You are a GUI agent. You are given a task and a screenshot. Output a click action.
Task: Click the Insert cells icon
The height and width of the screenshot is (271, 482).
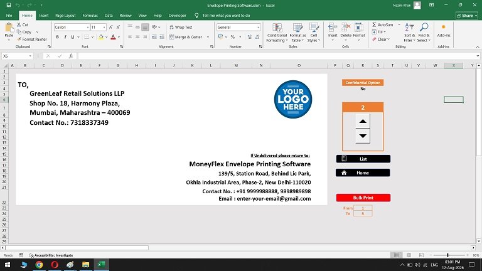click(333, 28)
